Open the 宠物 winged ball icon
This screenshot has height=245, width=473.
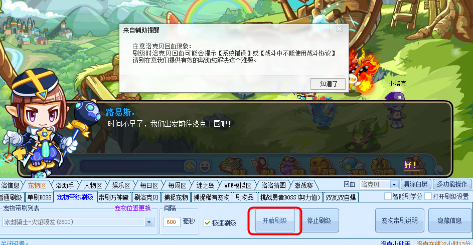(351, 166)
